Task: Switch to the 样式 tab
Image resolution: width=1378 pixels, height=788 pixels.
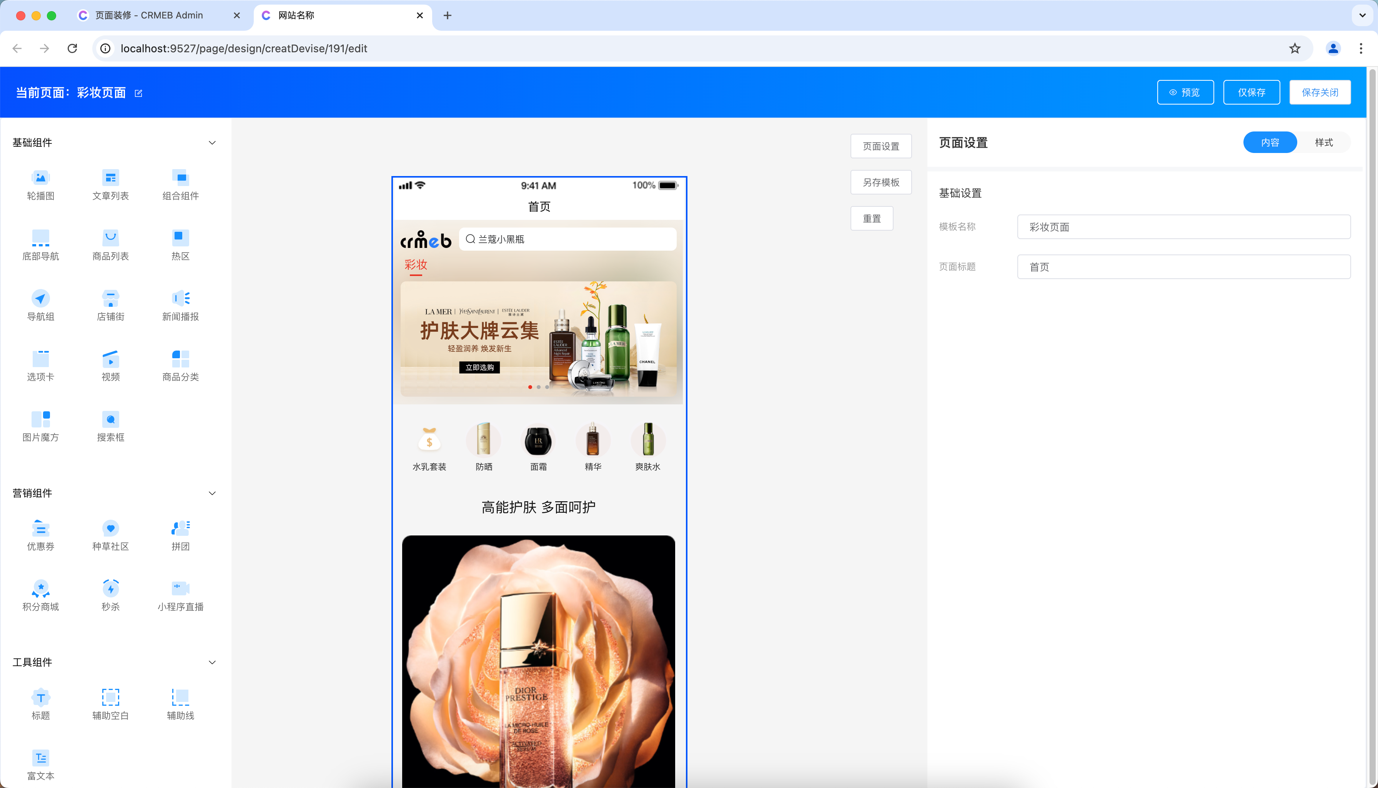Action: pyautogui.click(x=1324, y=142)
